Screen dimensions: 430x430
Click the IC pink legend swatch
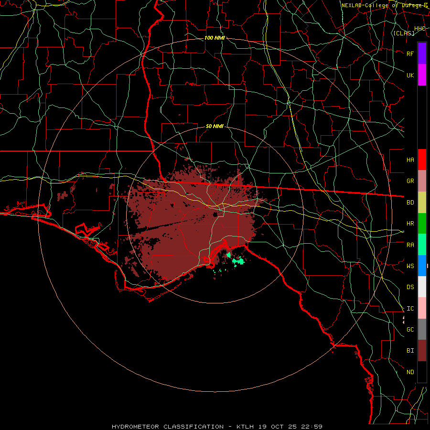(x=422, y=308)
